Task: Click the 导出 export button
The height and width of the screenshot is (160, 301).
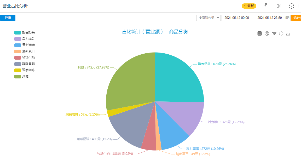Action: click(8, 18)
